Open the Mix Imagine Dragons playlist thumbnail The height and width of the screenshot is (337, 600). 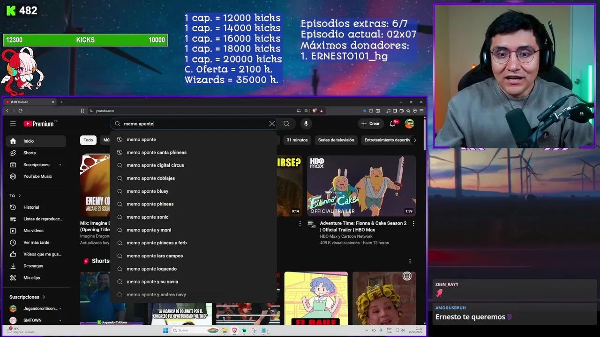95,186
